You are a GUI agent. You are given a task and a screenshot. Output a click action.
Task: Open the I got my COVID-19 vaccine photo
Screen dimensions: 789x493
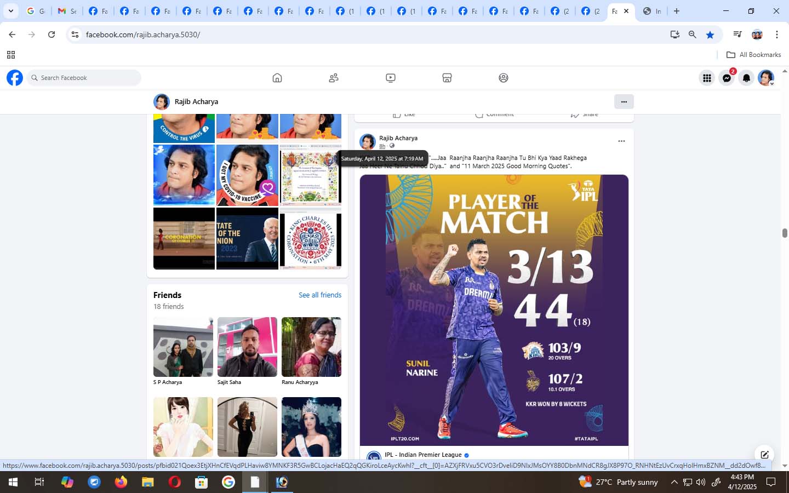(247, 175)
